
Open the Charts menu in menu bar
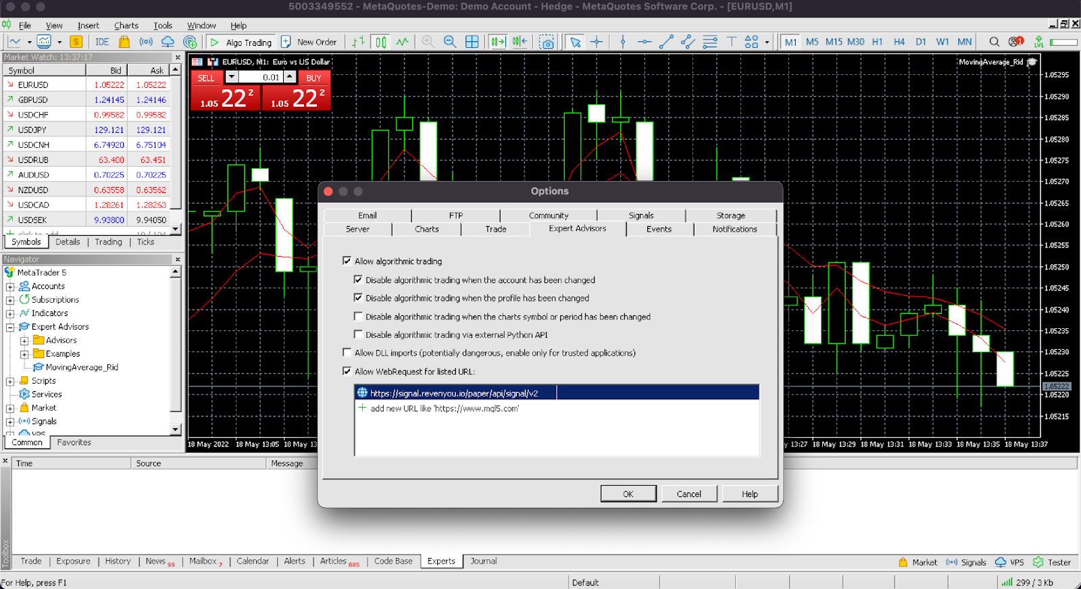pyautogui.click(x=126, y=26)
